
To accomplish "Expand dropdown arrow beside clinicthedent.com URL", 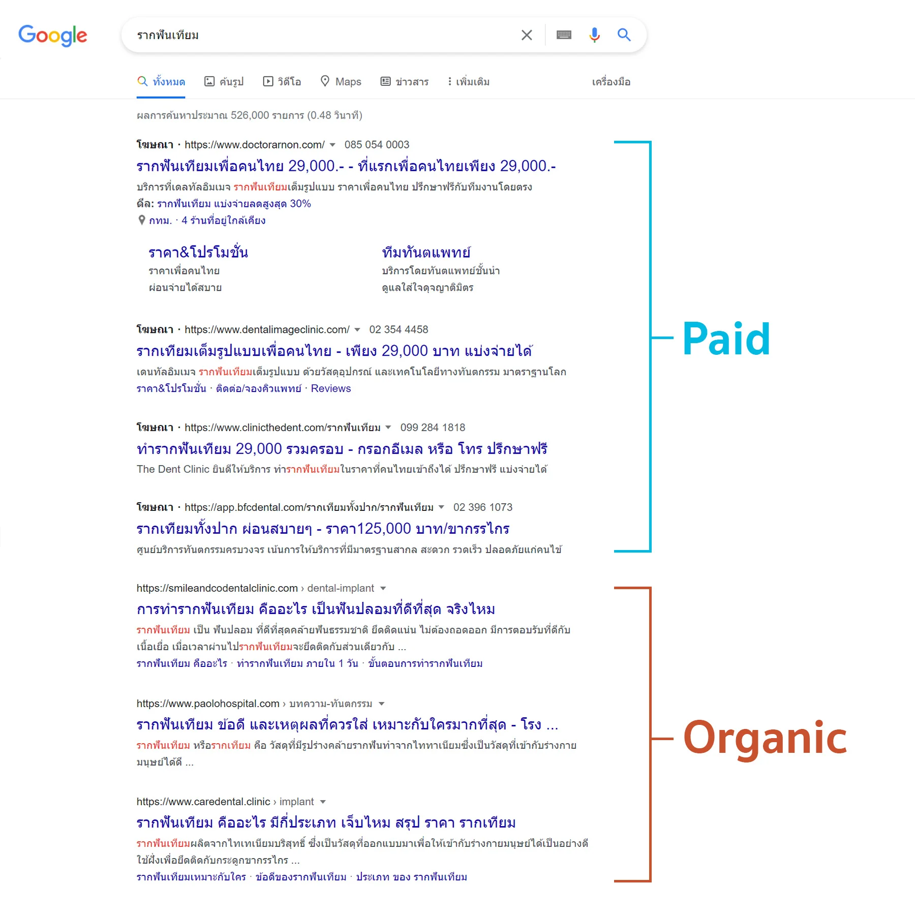I will pyautogui.click(x=388, y=428).
